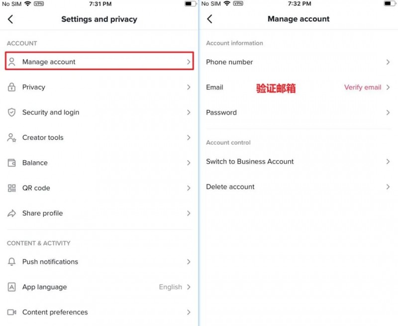Expand the Password row chevron
The image size is (398, 326).
pyautogui.click(x=388, y=112)
